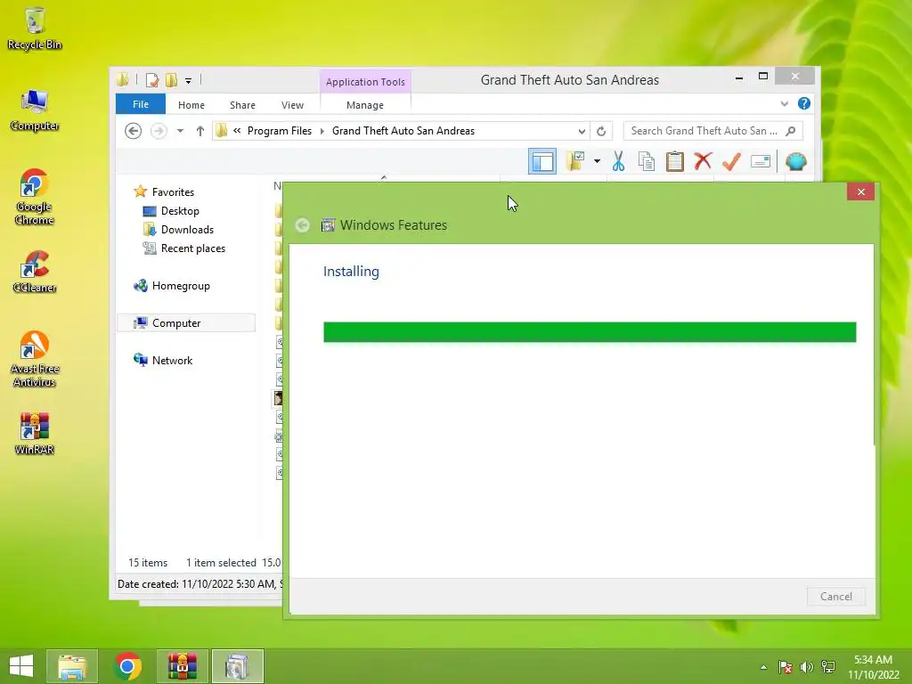Viewport: 912px width, 684px height.
Task: Click the Properties icon in quick access toolbar
Action: 152,80
